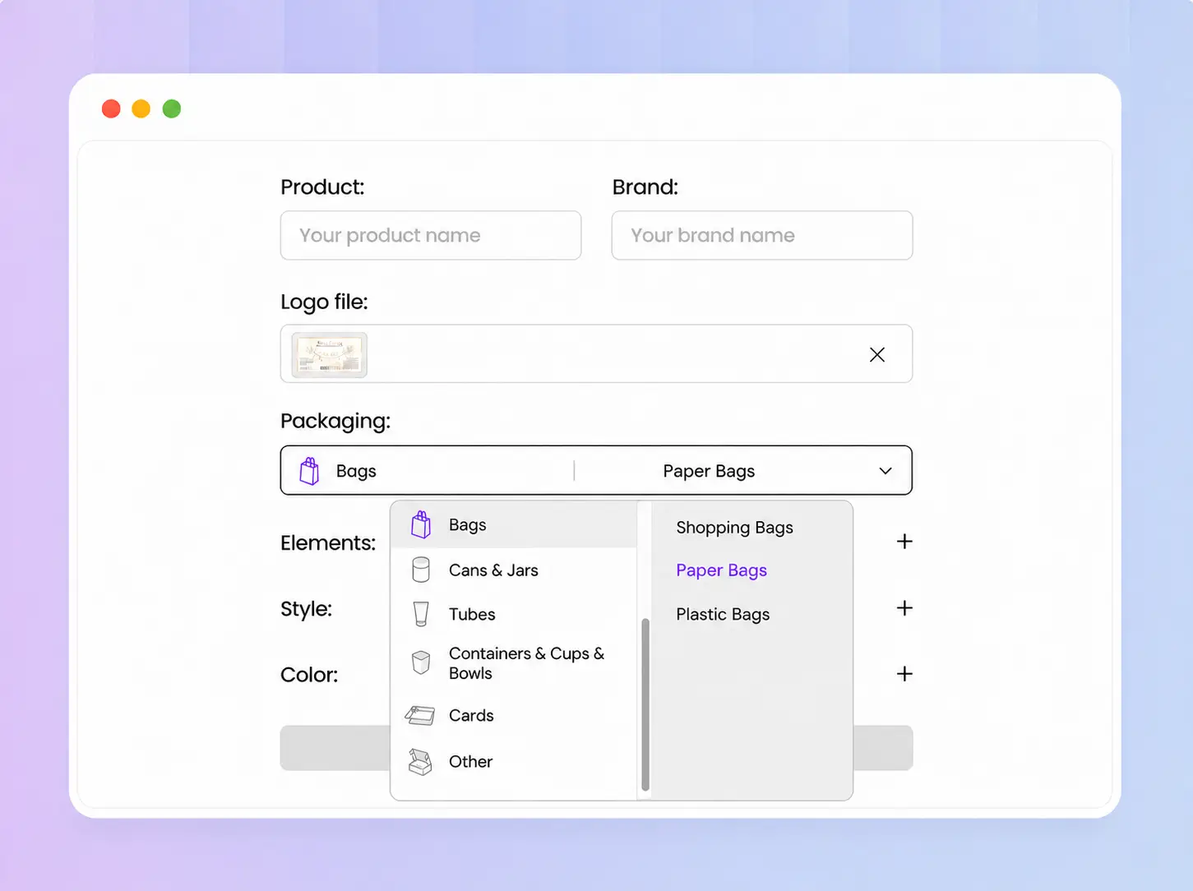Click the green maximize window button

point(172,108)
